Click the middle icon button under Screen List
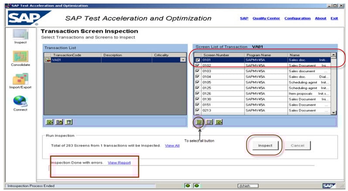This screenshot has height=191, width=348. 209,122
